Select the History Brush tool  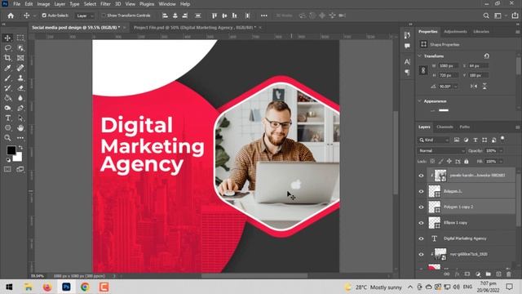pyautogui.click(x=7, y=88)
